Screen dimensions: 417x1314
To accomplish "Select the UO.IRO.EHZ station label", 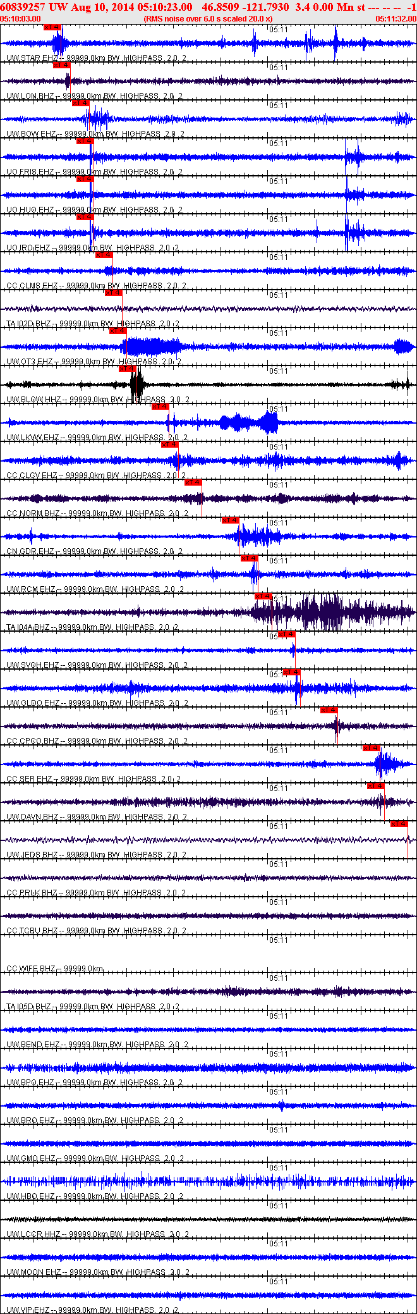I will 28,248.
